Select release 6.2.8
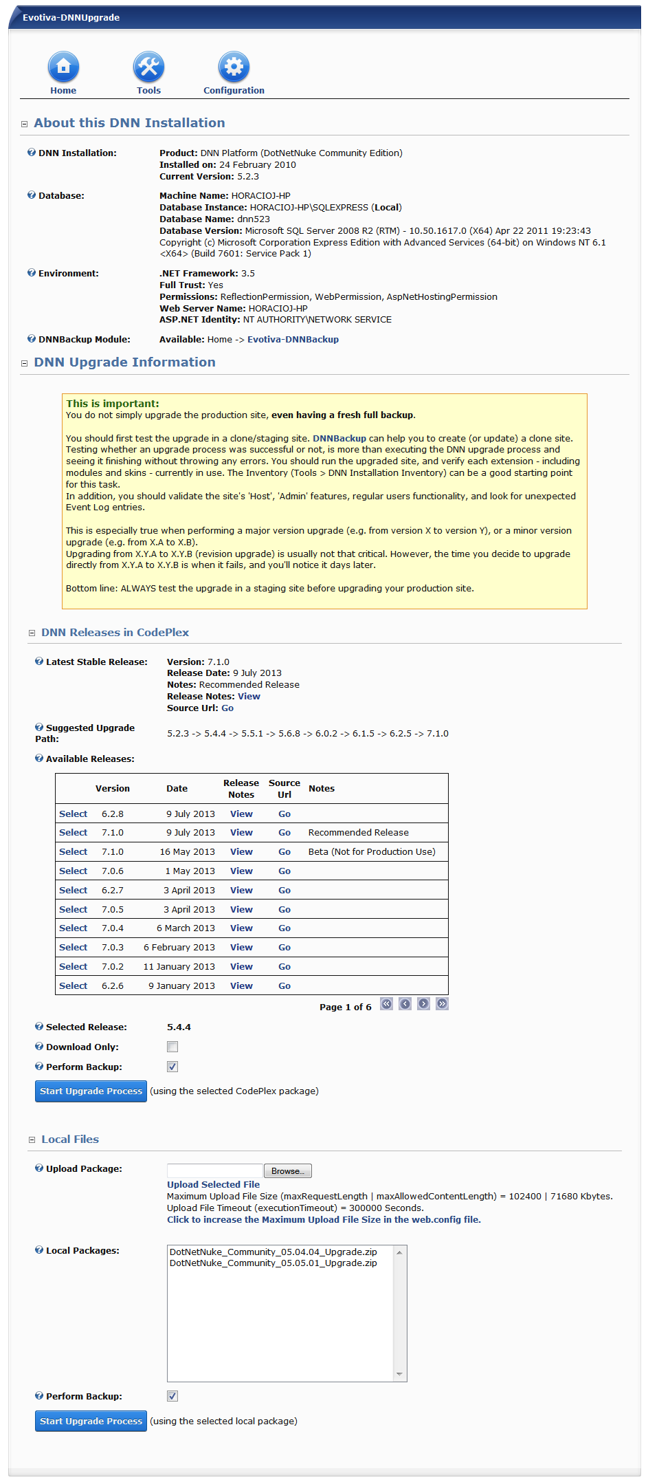 pyautogui.click(x=73, y=814)
